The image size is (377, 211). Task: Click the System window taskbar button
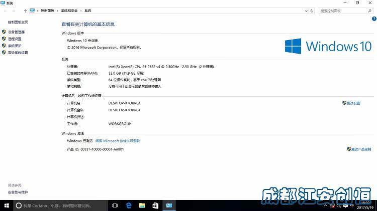(169, 205)
